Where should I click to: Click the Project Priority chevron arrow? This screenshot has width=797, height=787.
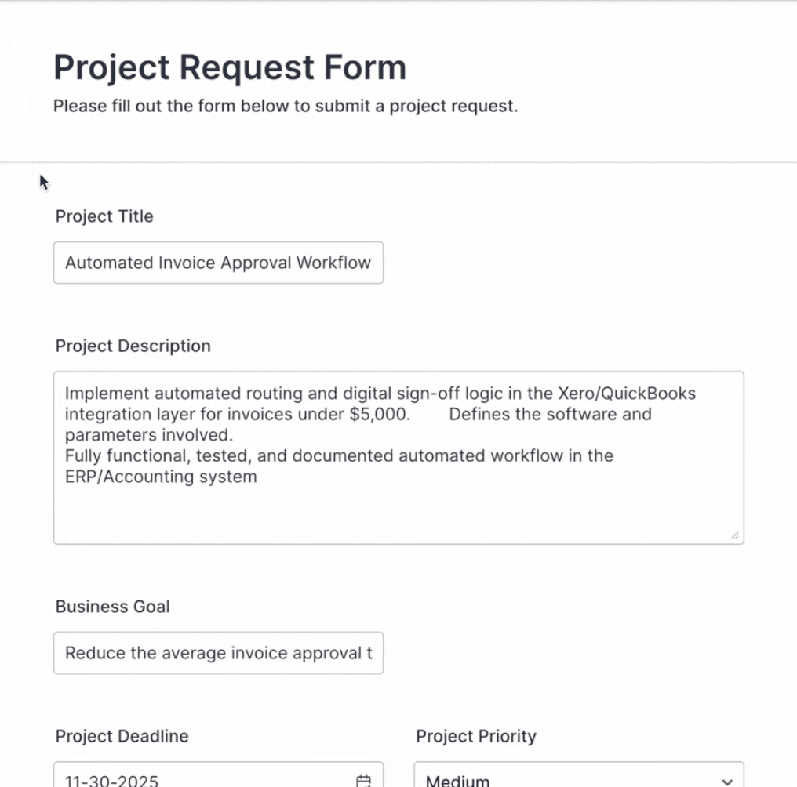727,782
